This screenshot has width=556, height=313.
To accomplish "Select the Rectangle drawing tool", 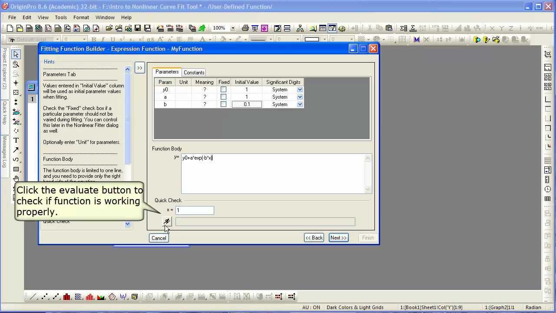I will [x=16, y=169].
